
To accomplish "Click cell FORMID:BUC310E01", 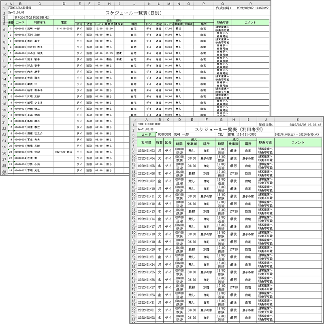I will click(x=19, y=8).
